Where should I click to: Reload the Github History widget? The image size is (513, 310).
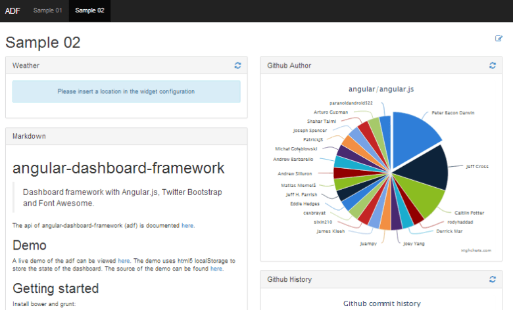pyautogui.click(x=493, y=279)
